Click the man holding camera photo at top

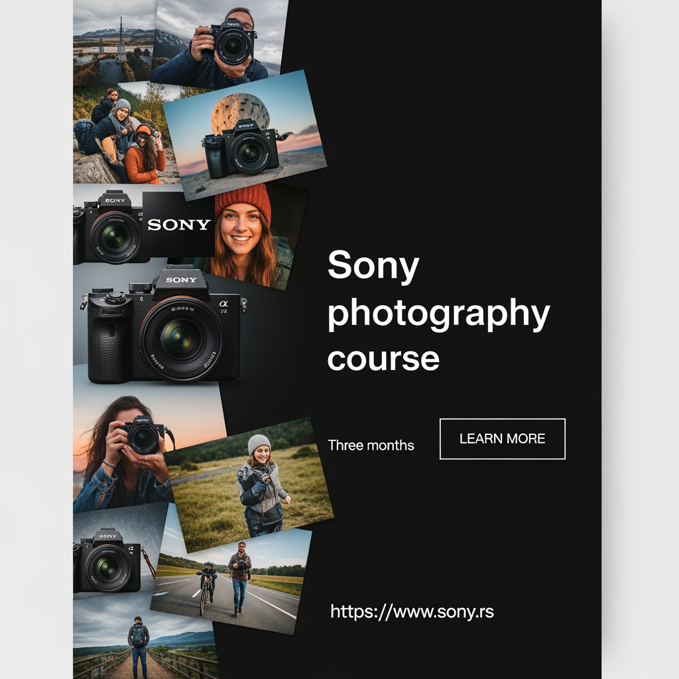[220, 42]
